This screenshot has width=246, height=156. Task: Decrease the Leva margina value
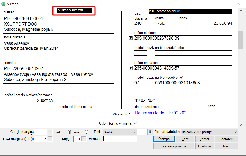50,140
